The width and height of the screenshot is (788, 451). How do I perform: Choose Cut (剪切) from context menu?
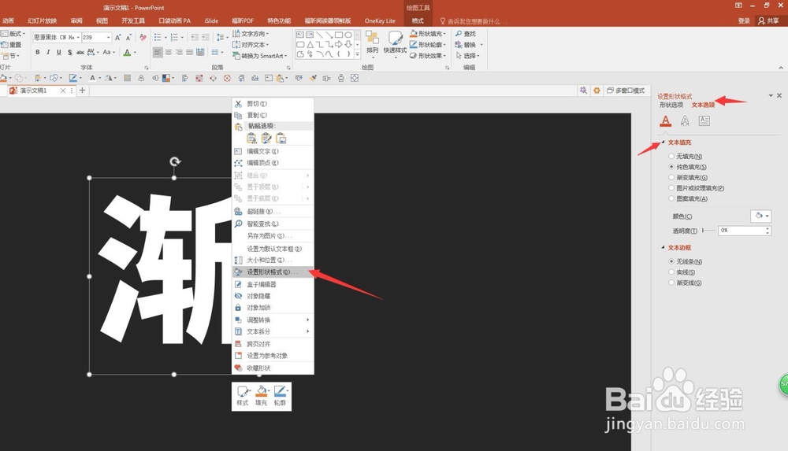(273, 104)
